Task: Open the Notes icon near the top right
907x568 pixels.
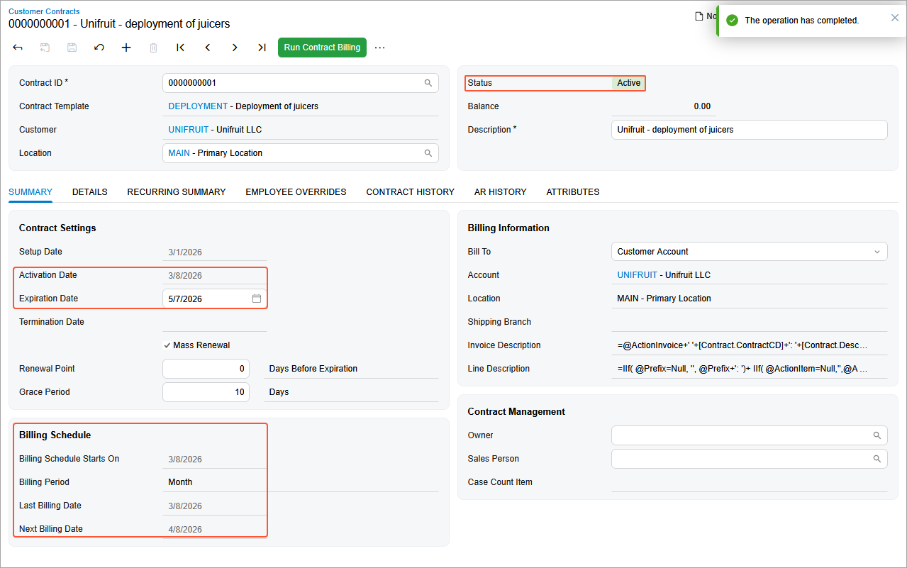Action: (699, 16)
